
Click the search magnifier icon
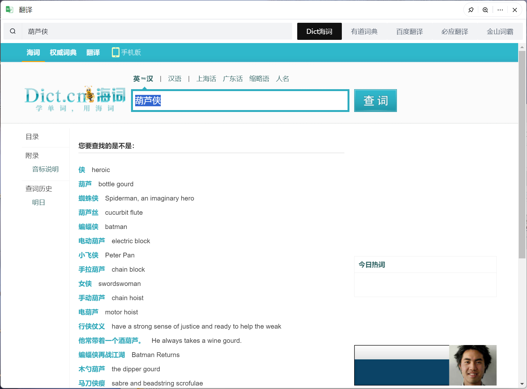point(13,31)
